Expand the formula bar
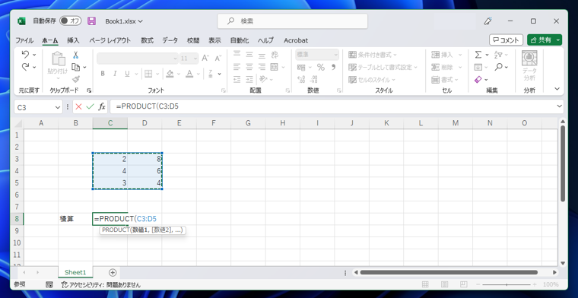Screen dimensions: 578x298 [559, 107]
